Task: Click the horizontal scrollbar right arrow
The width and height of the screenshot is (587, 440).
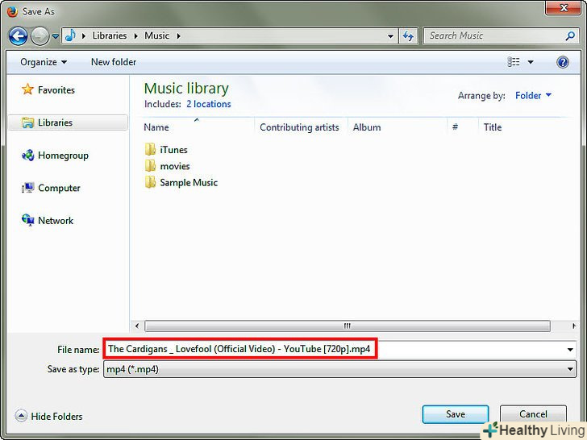Action: [573, 326]
